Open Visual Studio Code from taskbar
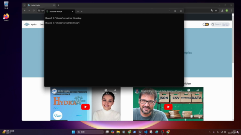Screen dimensions: 241x135 pyautogui.click(x=146, y=132)
